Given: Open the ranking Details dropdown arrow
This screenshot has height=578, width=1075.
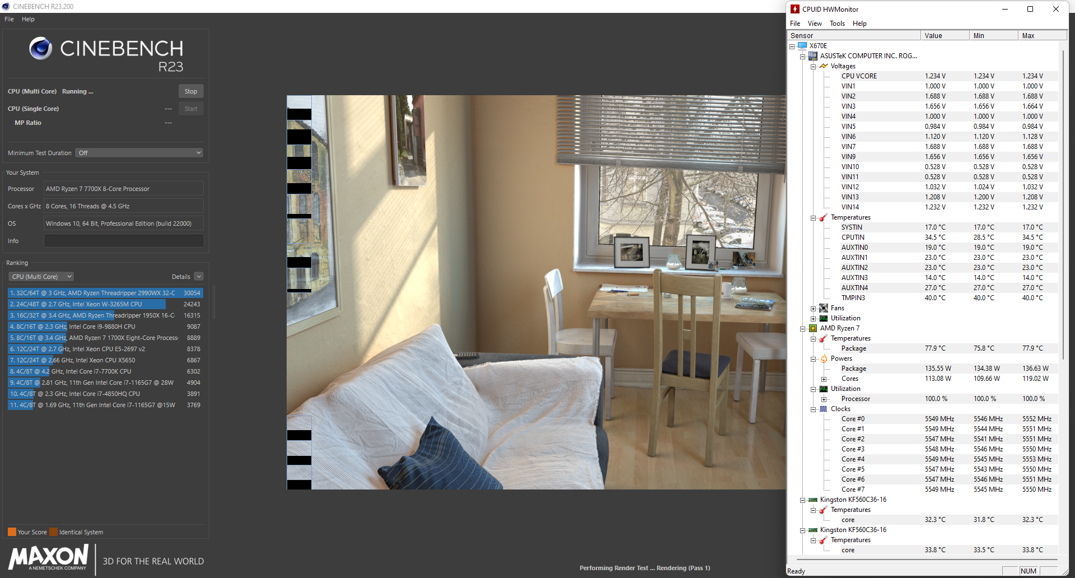Looking at the screenshot, I should click(x=199, y=277).
